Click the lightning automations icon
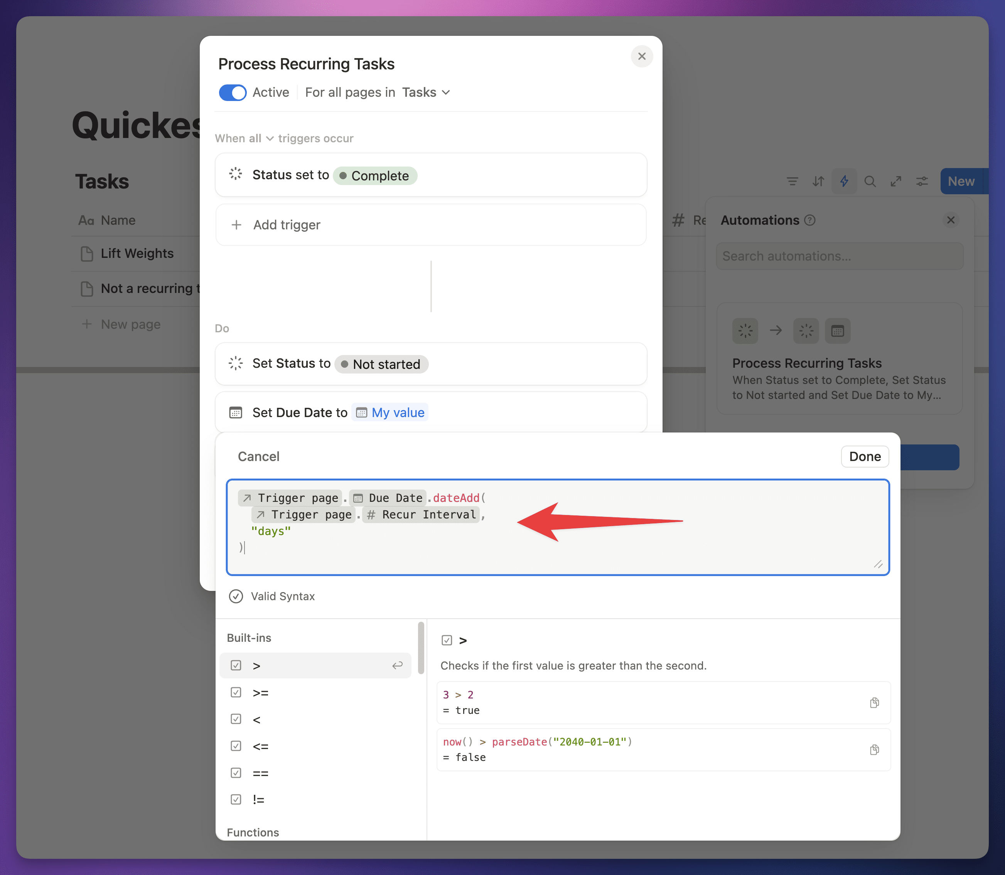The height and width of the screenshot is (875, 1005). pos(844,182)
